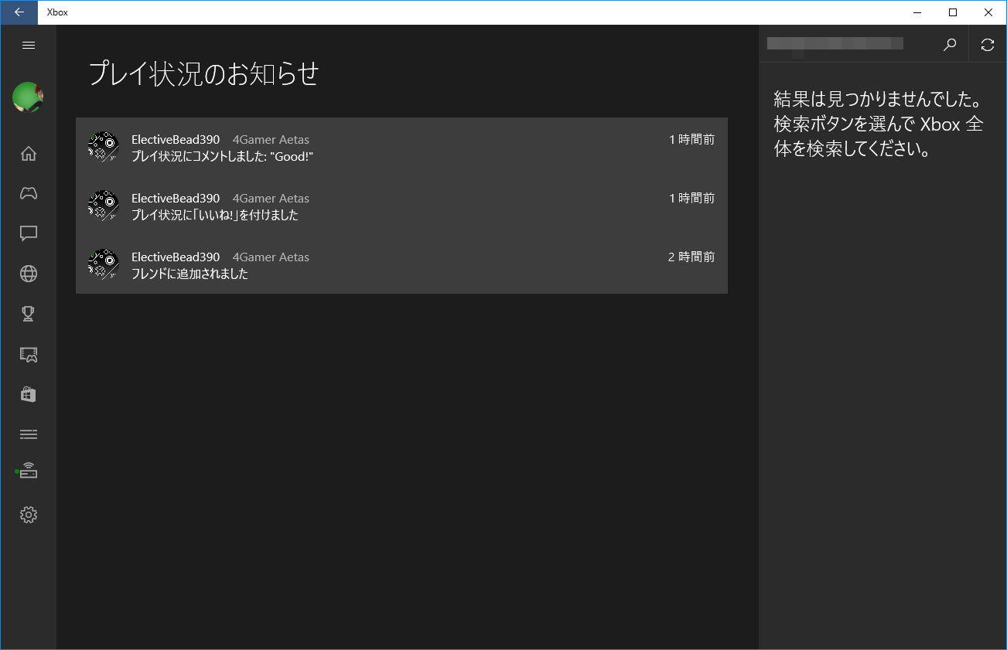Open the hamburger navigation menu

coord(29,45)
